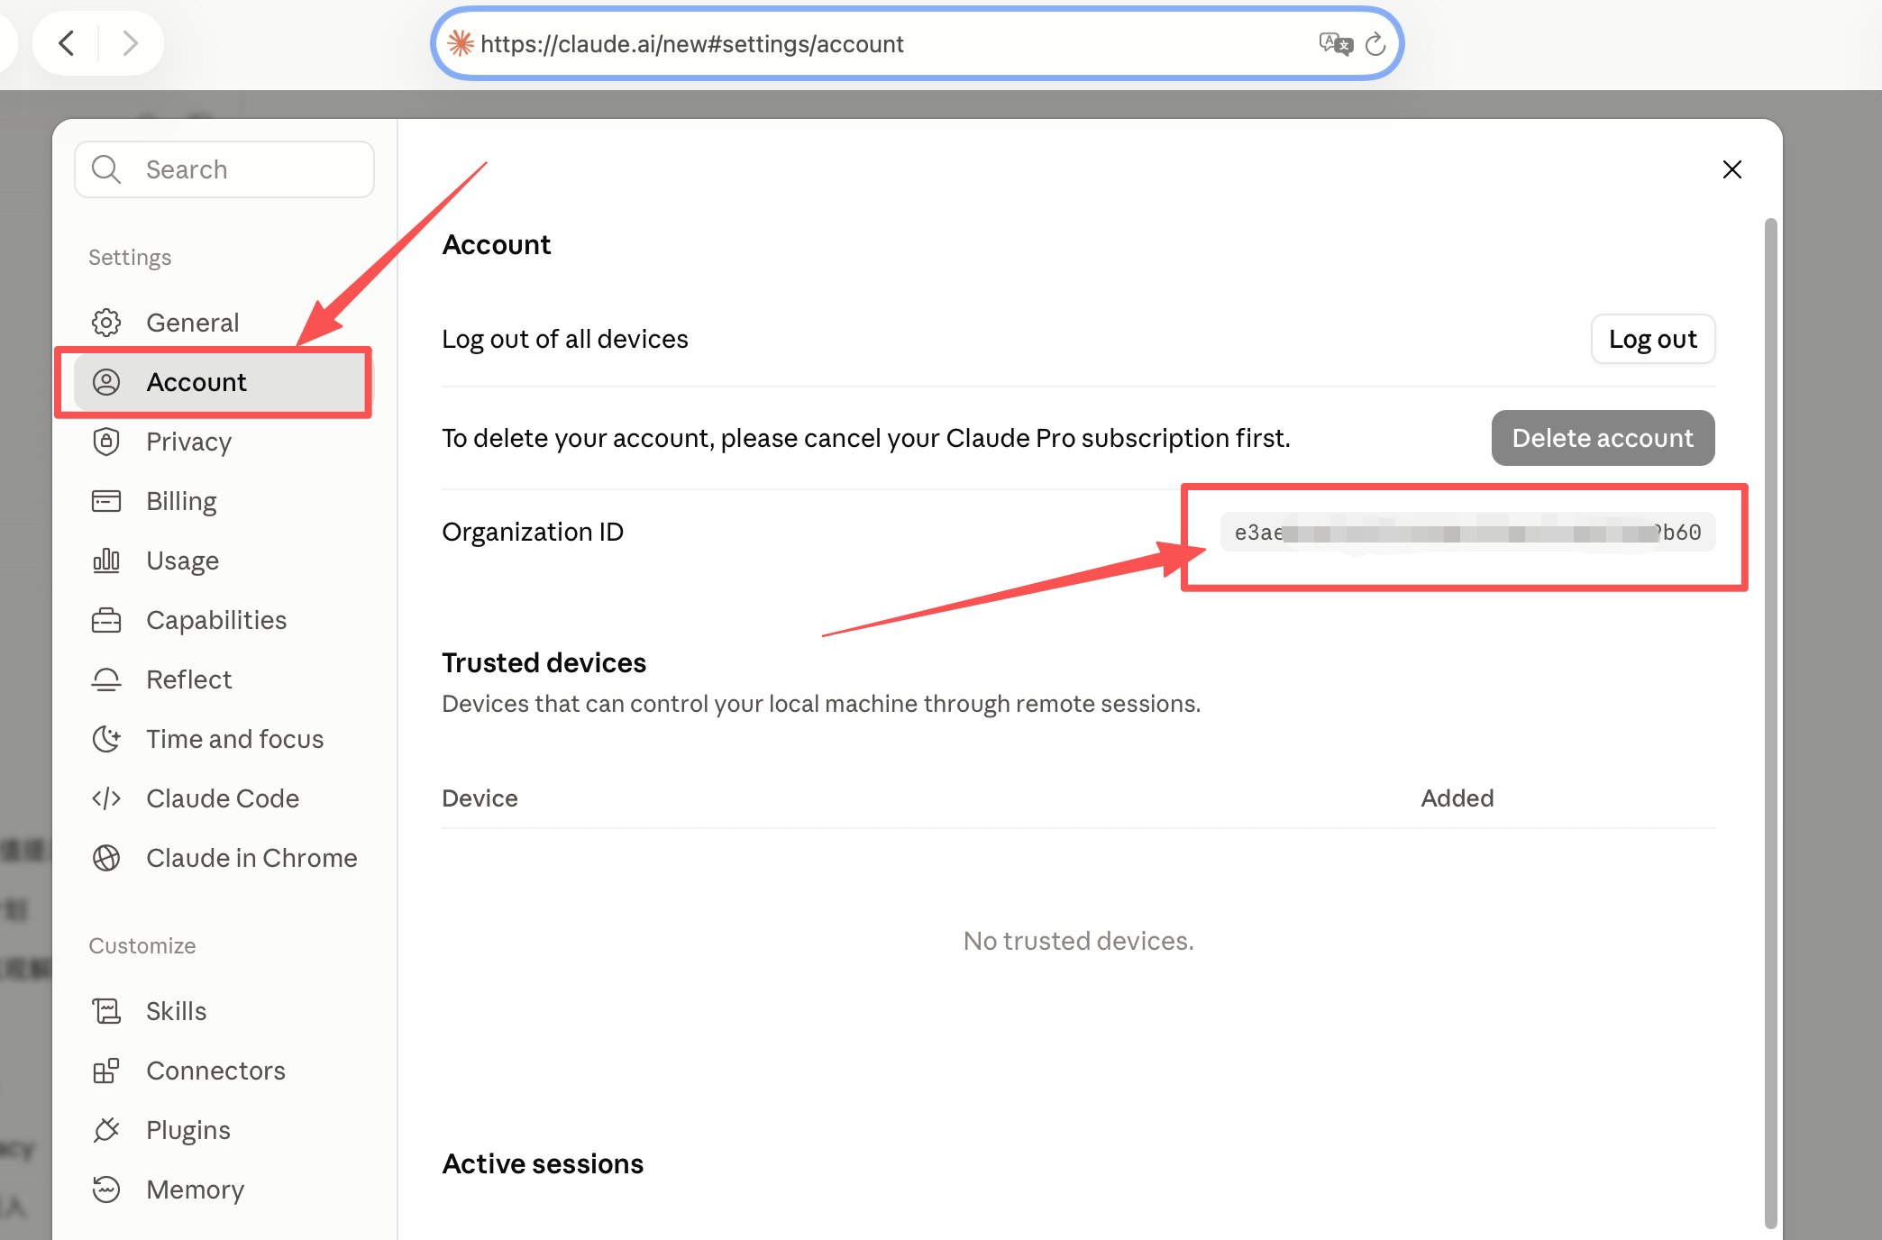Screen dimensions: 1882x1240
Task: Click the Usage bar chart icon
Action: tap(106, 561)
